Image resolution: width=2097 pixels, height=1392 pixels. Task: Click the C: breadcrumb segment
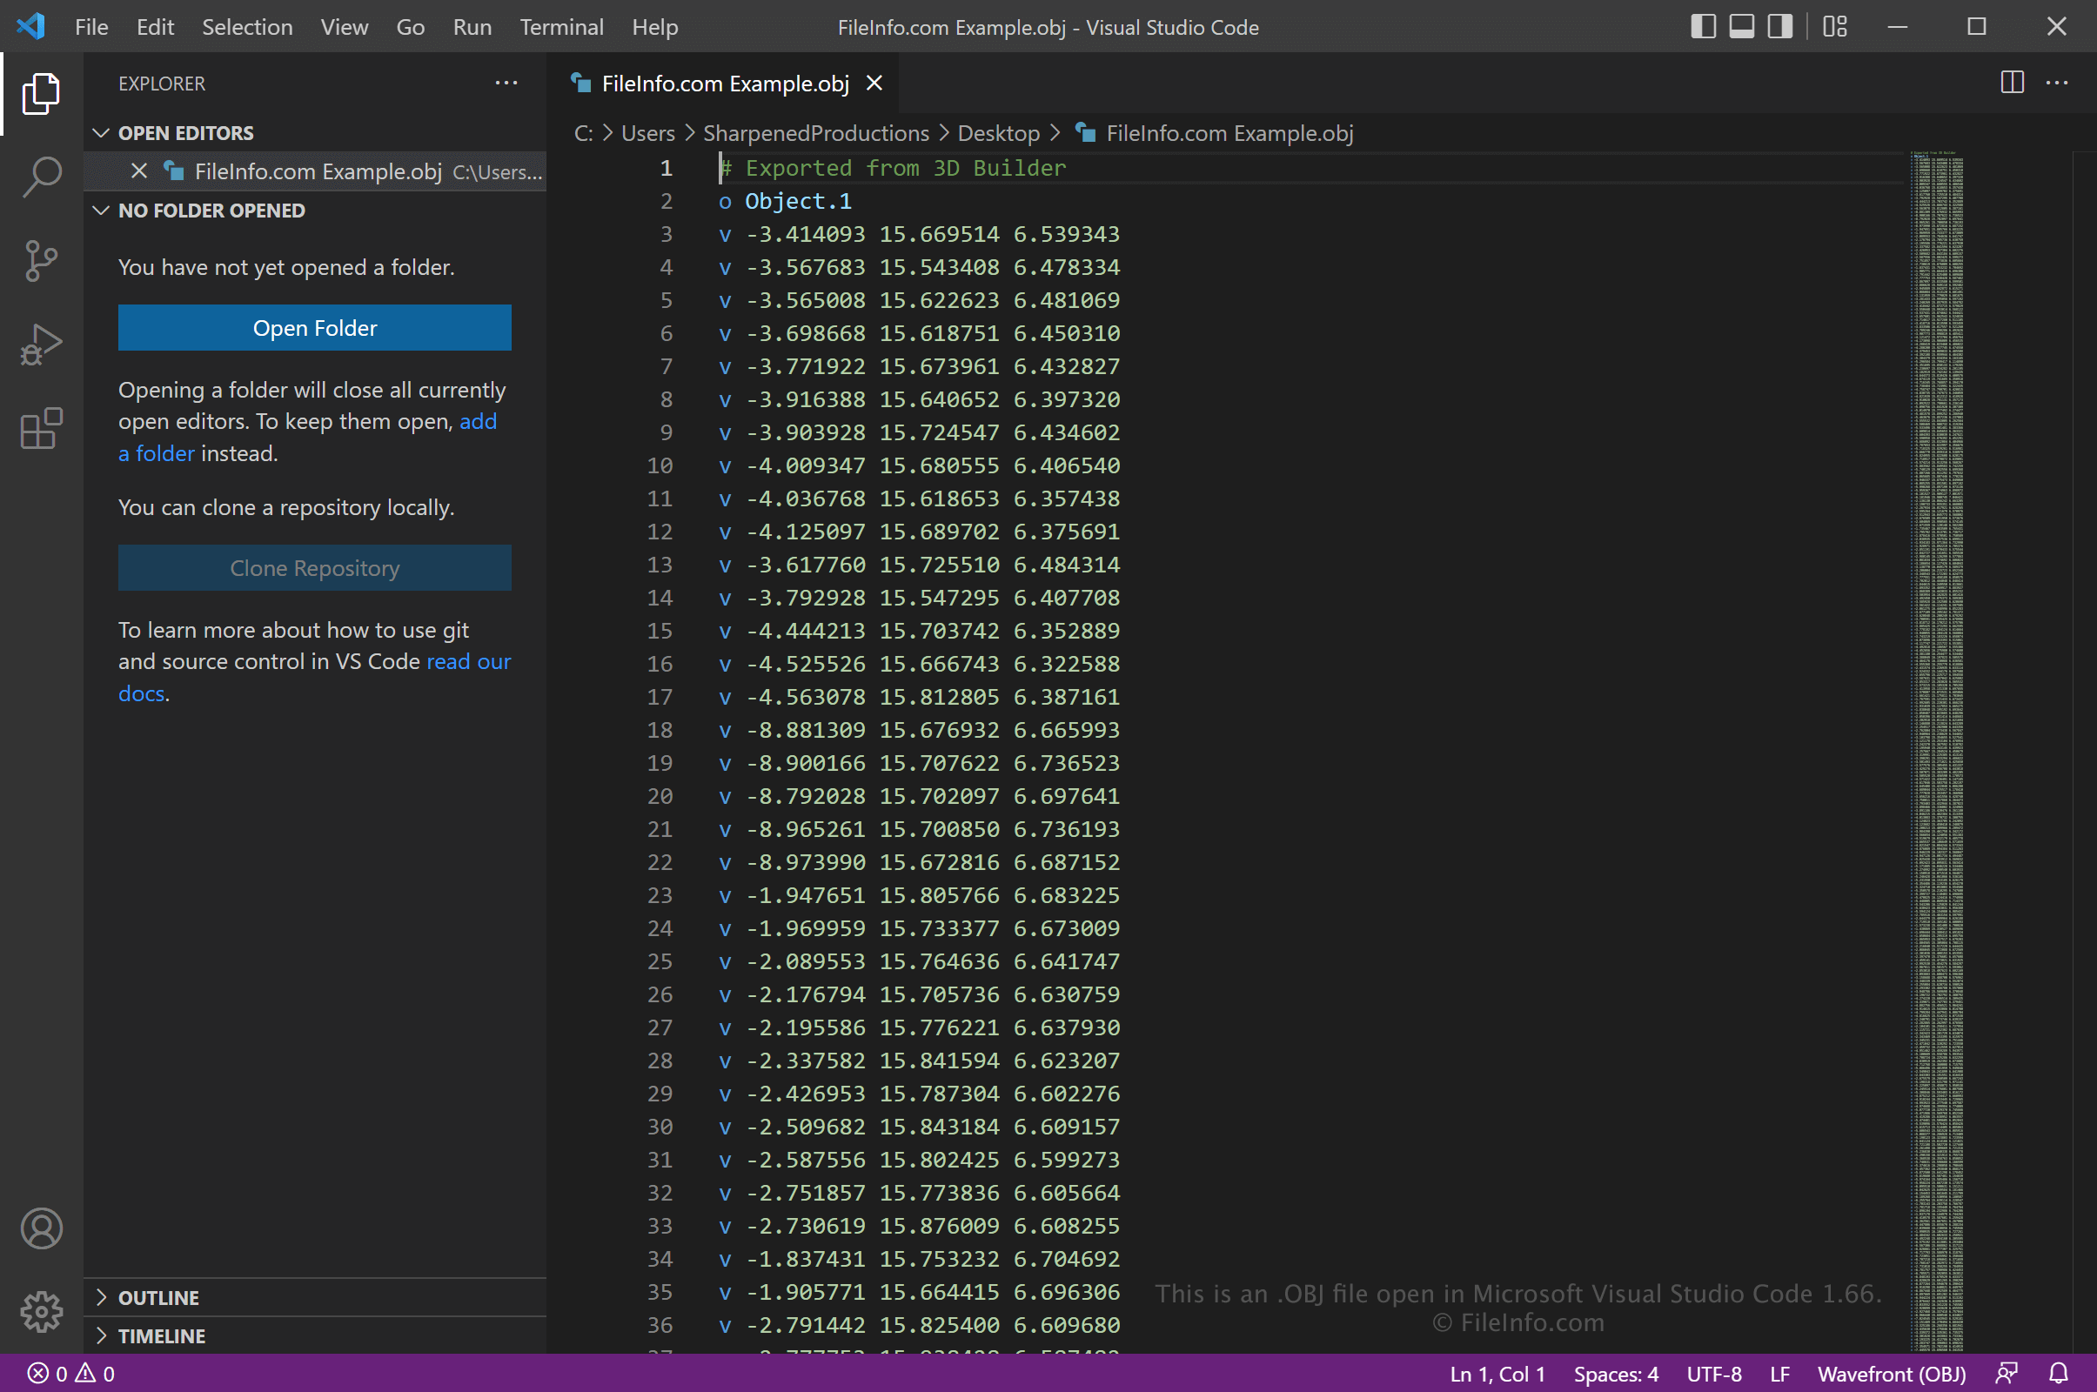tap(583, 133)
